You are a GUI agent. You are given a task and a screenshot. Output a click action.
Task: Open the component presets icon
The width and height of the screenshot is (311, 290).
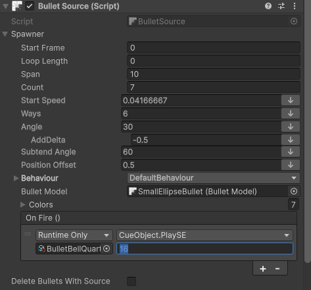281,6
